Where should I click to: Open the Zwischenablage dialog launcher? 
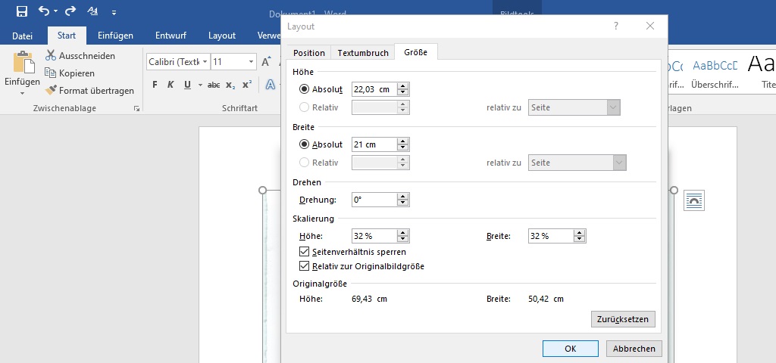(x=137, y=110)
